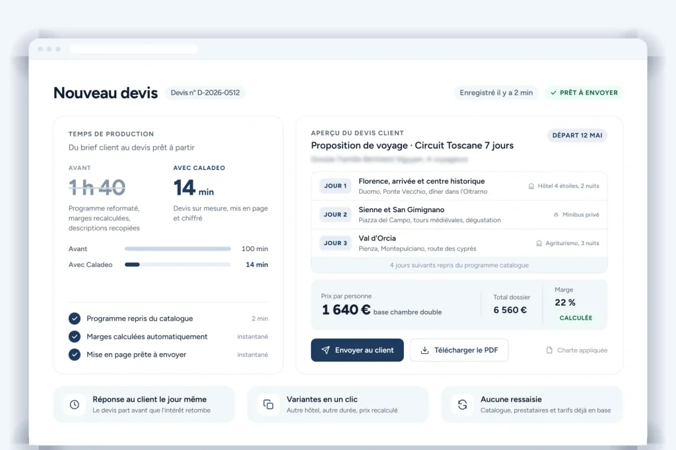The height and width of the screenshot is (450, 676).
Task: Click the lodging icon beside Agriturismo, 3 nuits
Action: [x=539, y=243]
